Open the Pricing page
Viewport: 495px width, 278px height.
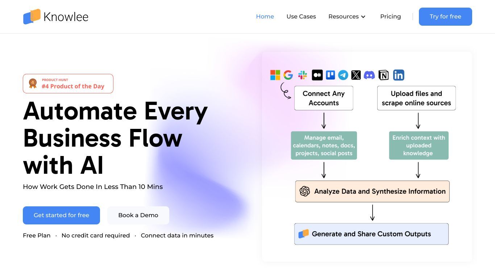pos(390,17)
